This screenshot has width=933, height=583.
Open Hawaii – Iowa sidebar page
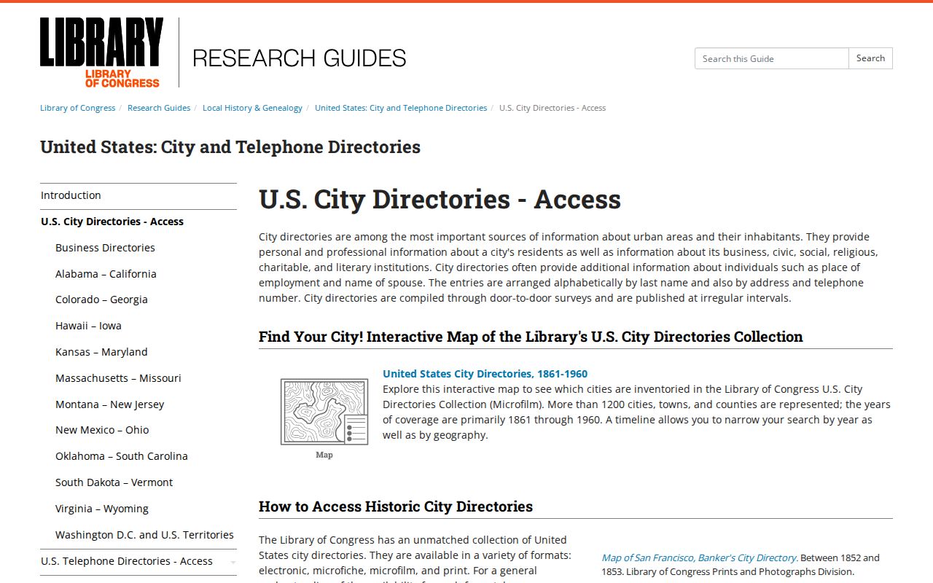pyautogui.click(x=88, y=326)
